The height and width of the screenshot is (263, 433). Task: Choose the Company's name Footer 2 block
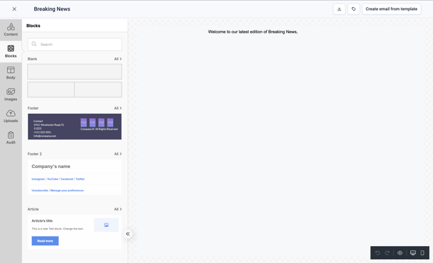pyautogui.click(x=74, y=177)
